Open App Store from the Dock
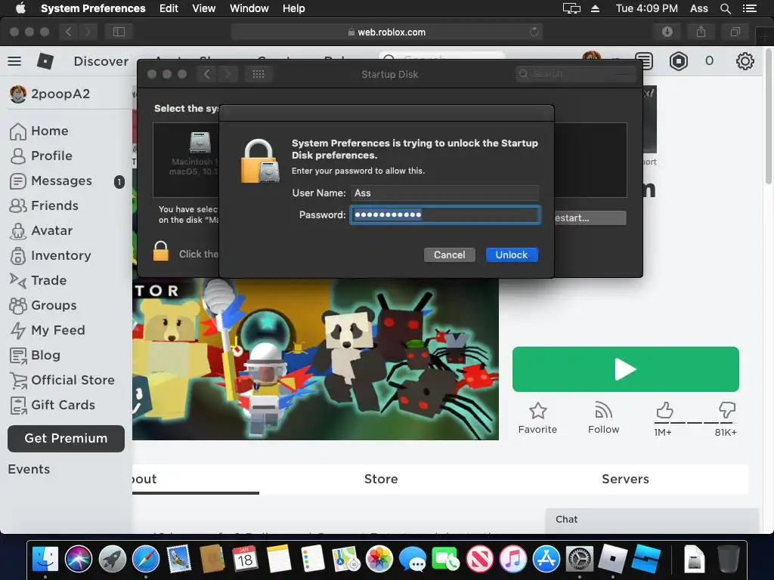The width and height of the screenshot is (774, 580). pos(546,560)
